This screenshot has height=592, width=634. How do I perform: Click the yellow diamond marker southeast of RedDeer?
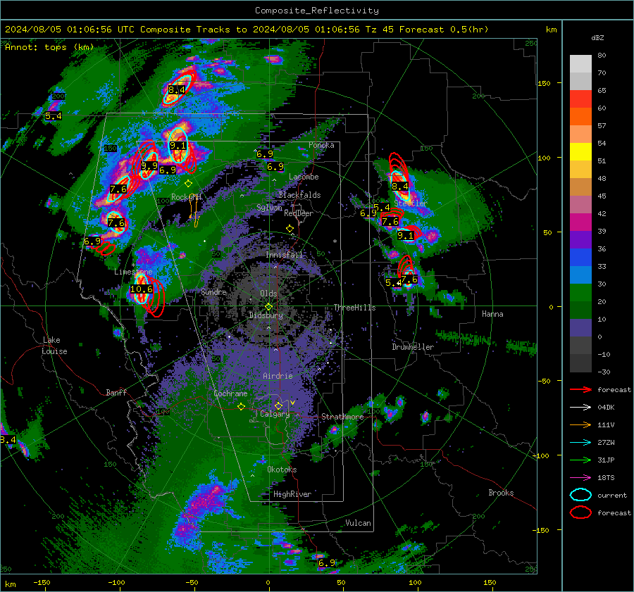click(x=290, y=229)
